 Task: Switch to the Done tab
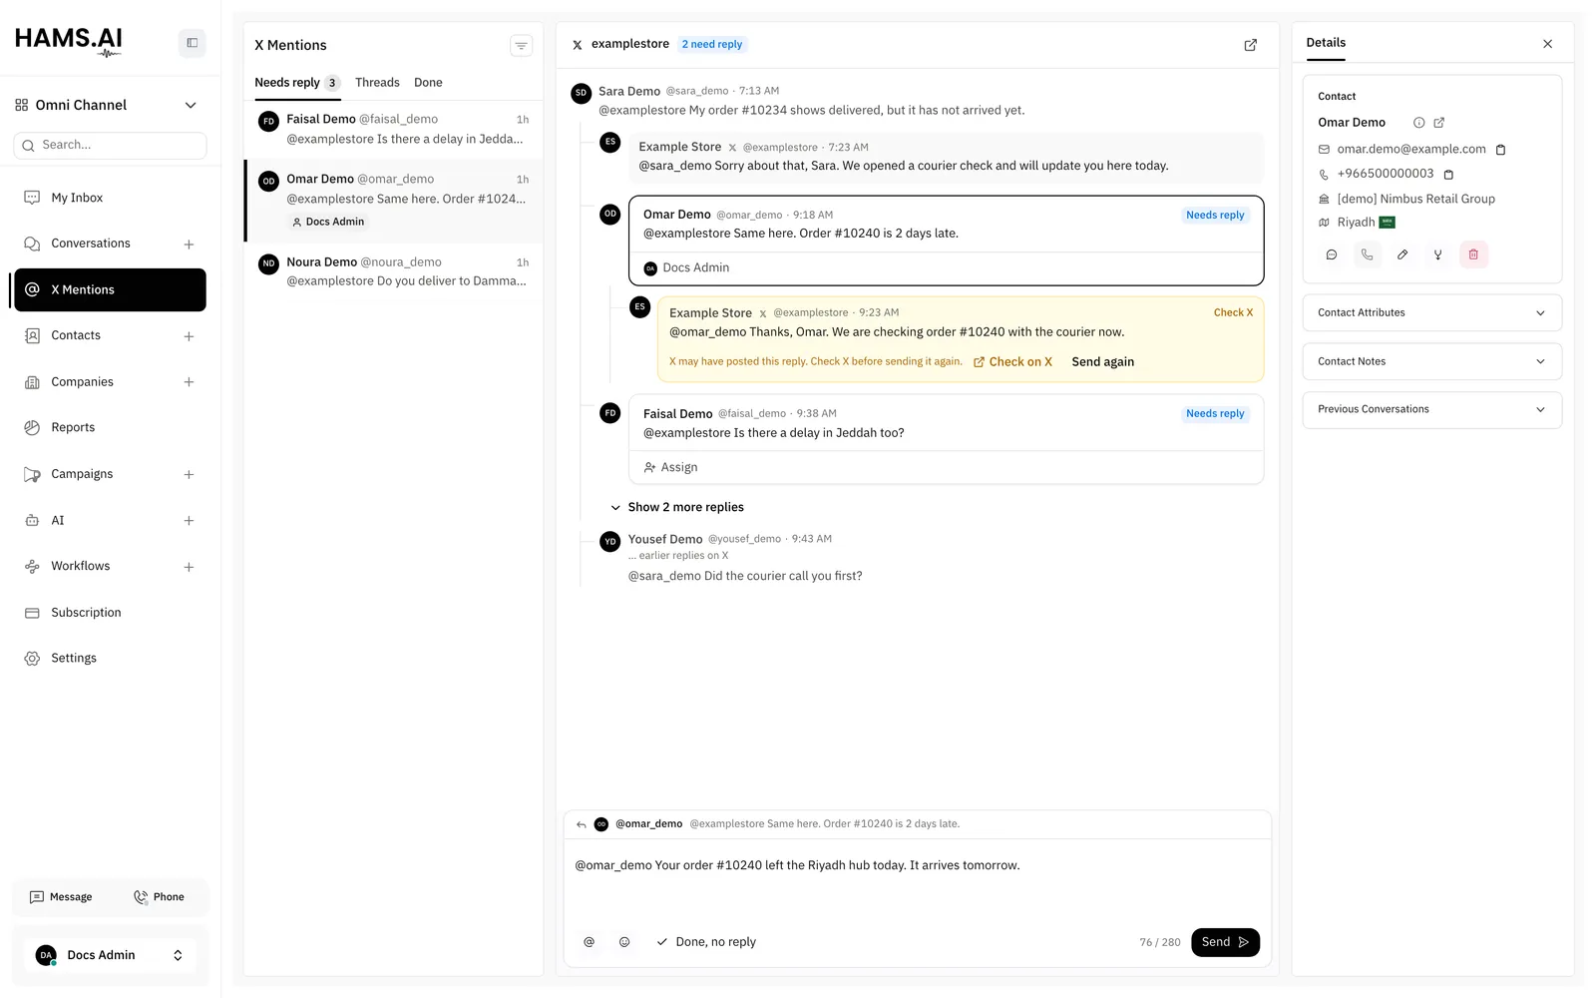[x=428, y=83]
